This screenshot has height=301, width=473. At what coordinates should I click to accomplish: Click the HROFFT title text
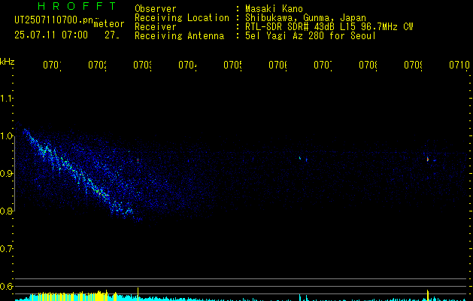(77, 6)
